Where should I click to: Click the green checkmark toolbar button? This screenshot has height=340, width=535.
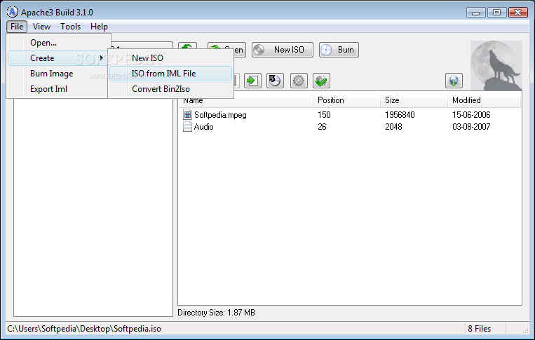point(321,81)
